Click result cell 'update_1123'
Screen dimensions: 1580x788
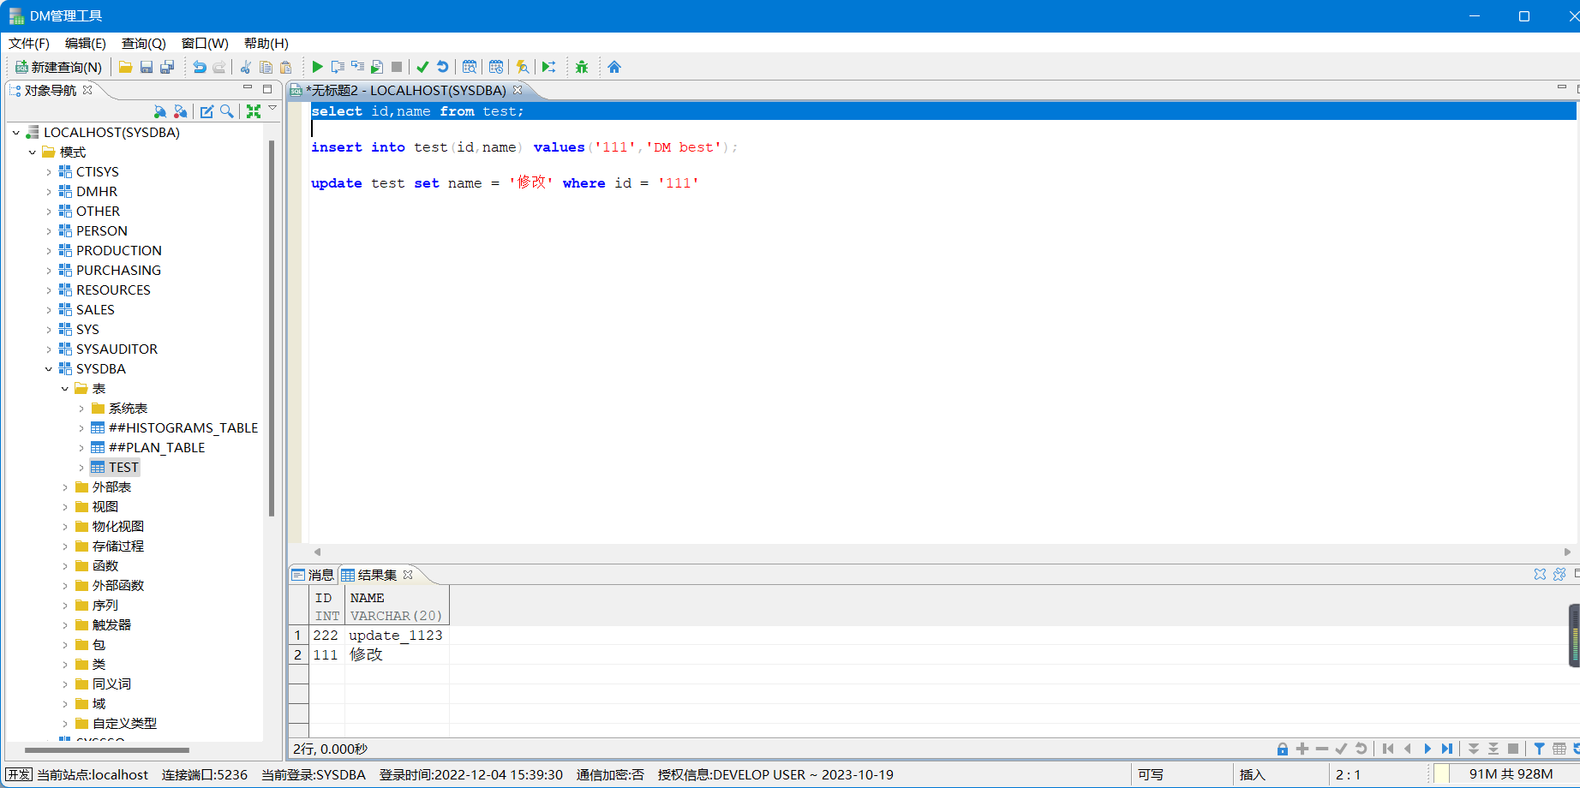click(396, 636)
